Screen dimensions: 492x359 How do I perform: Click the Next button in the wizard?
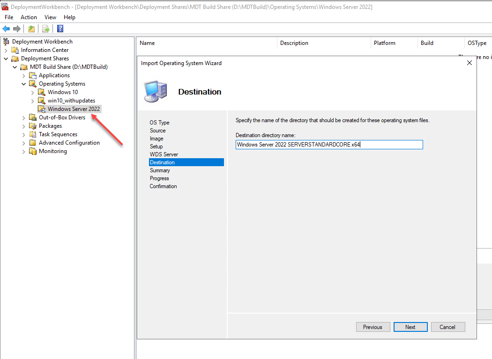pyautogui.click(x=410, y=327)
